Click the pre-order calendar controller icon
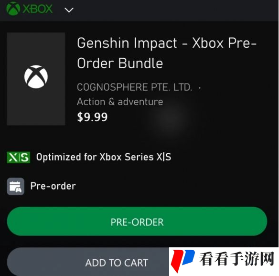The width and height of the screenshot is (279, 276). point(16,186)
